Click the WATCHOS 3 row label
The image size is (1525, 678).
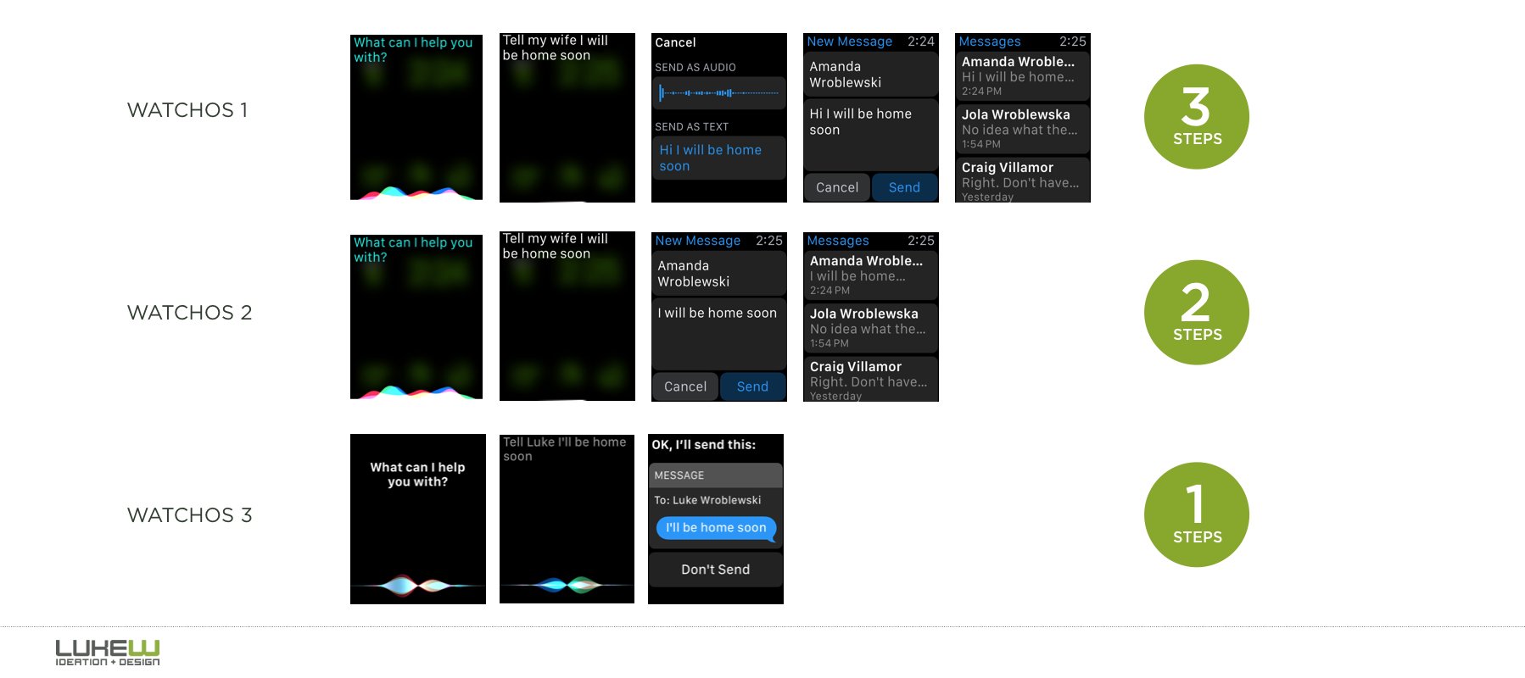[190, 515]
